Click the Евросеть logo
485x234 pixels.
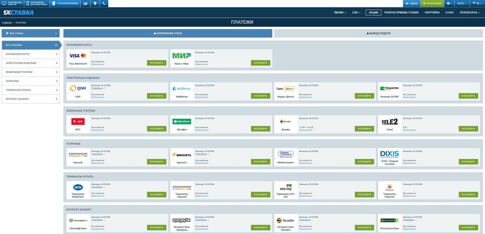(181, 154)
